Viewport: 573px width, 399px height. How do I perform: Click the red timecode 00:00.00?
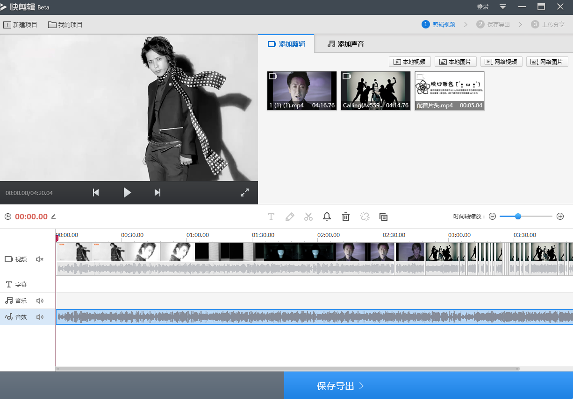[31, 217]
